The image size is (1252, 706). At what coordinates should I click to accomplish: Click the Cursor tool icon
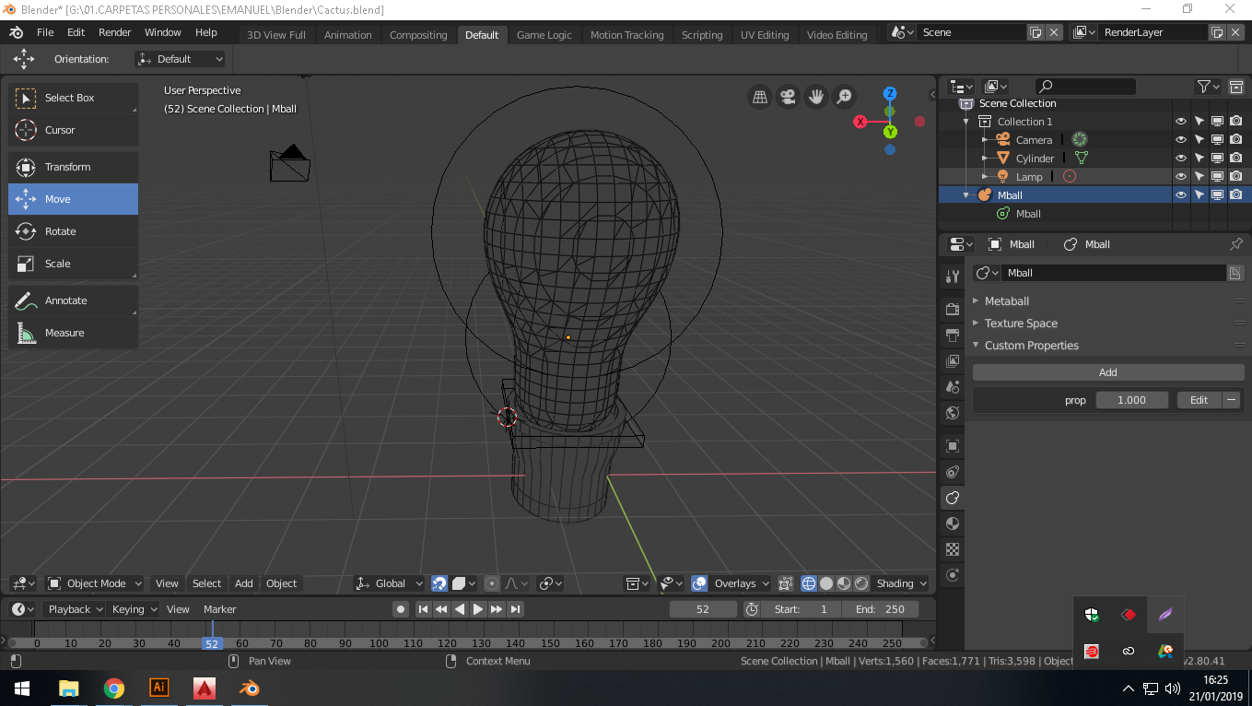tap(26, 130)
